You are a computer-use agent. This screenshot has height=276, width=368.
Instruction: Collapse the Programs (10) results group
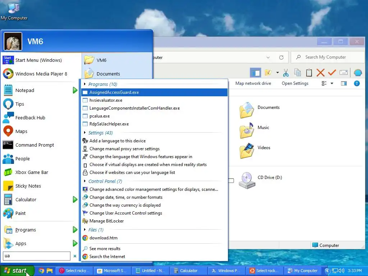tap(85, 84)
